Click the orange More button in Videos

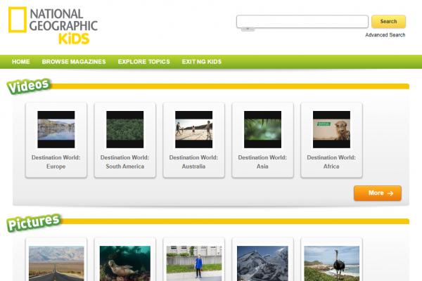tap(378, 193)
